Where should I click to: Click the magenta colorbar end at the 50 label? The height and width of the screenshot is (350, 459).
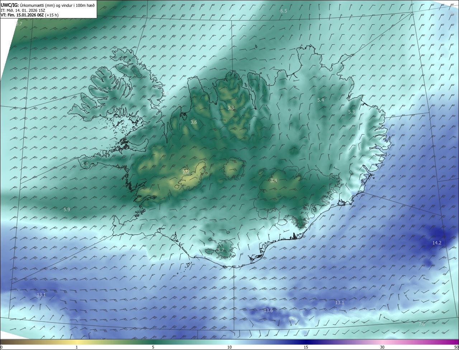click(456, 342)
